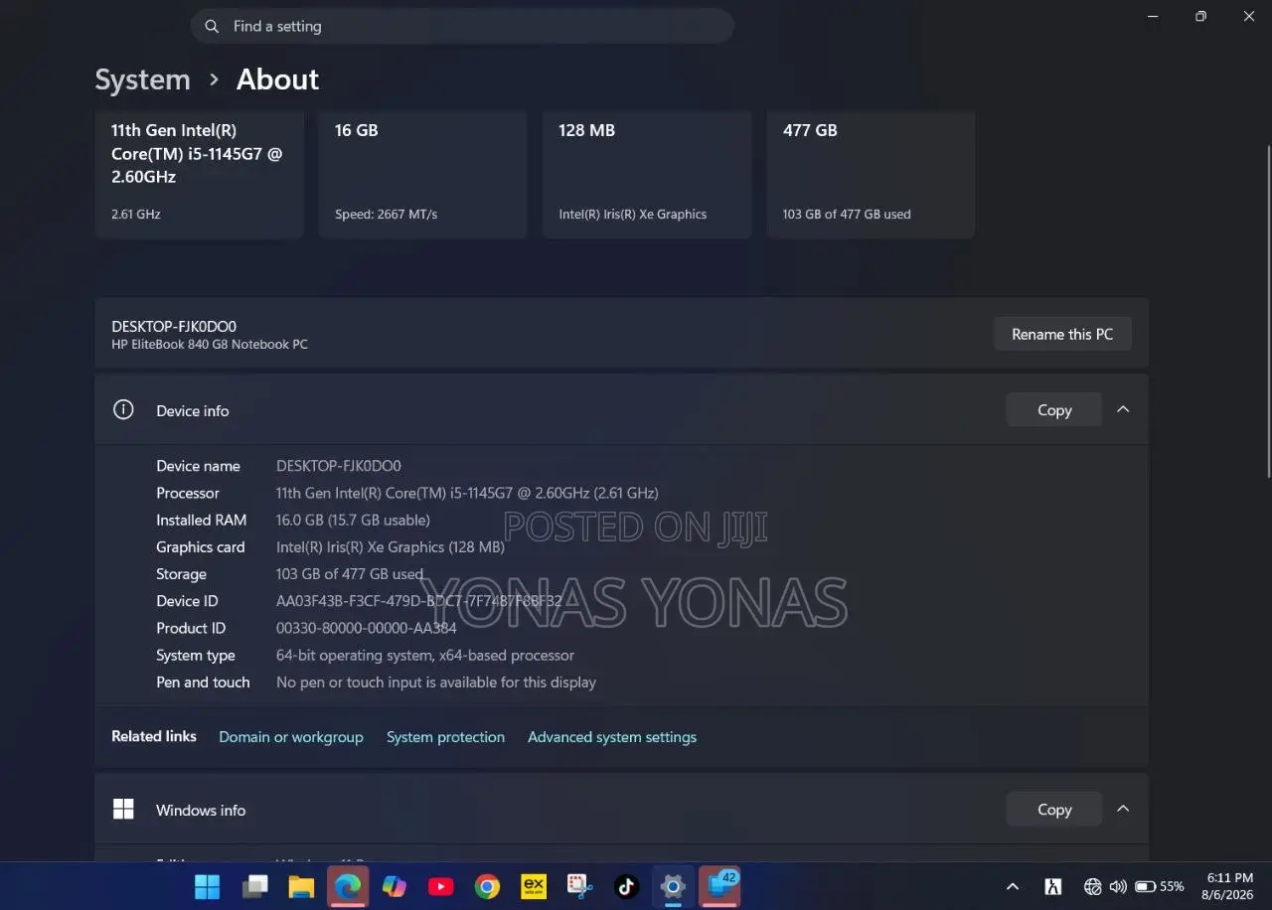Viewport: 1272px width, 910px height.
Task: Click Product ID value 00330-80000-00000-AA384
Action: coord(367,628)
